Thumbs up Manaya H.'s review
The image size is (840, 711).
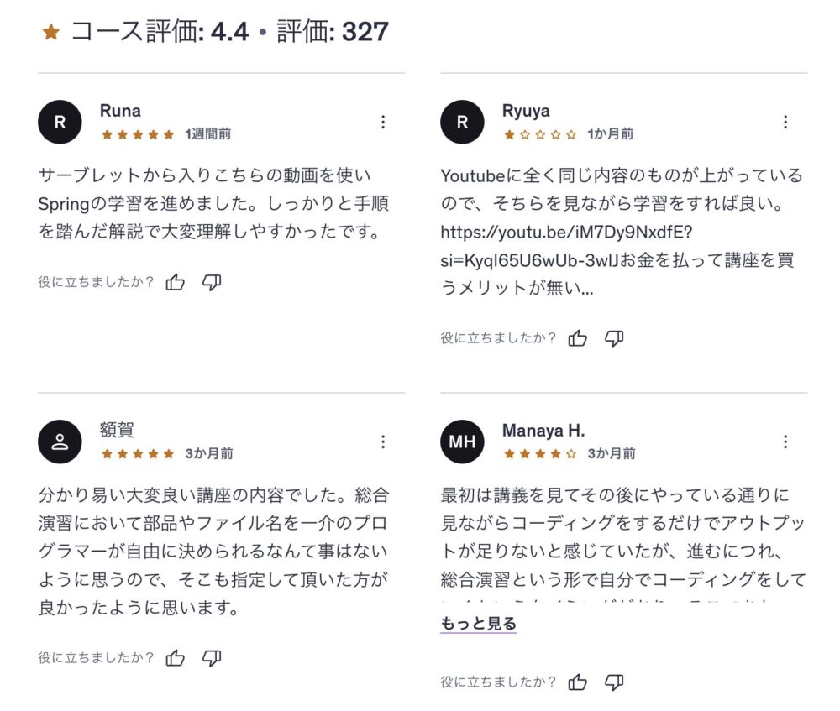578,682
